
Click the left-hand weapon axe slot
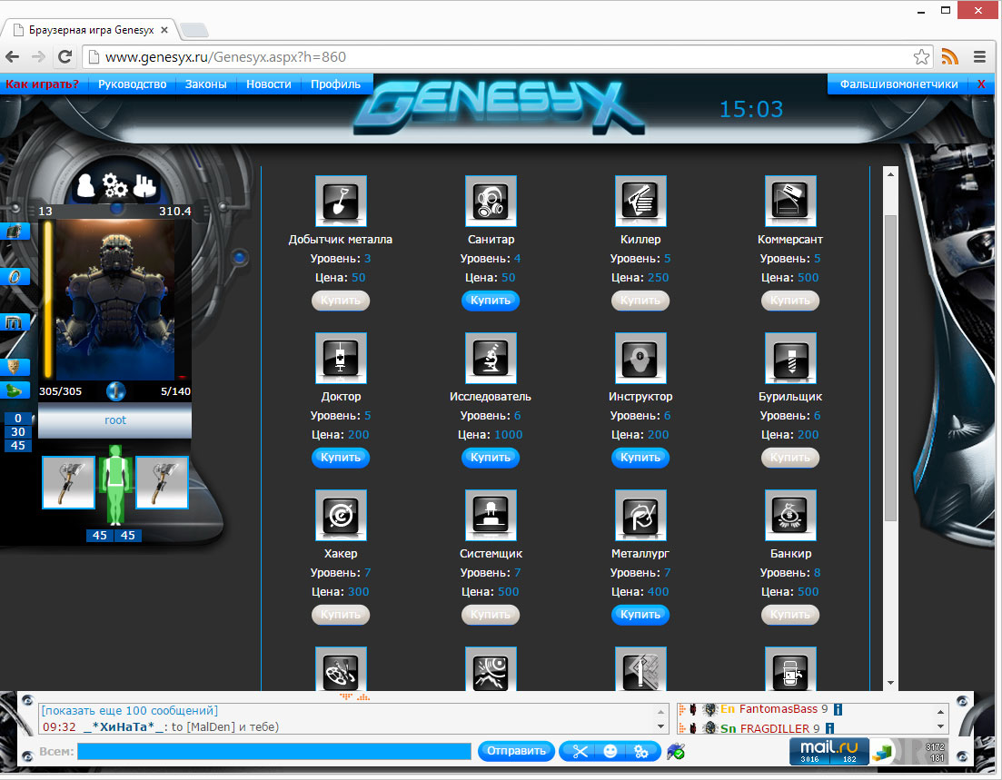click(x=68, y=482)
